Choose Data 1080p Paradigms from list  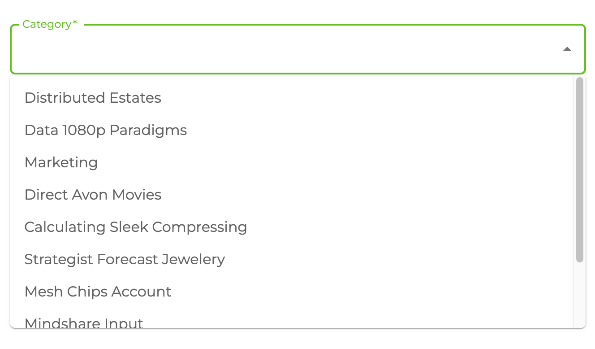106,130
